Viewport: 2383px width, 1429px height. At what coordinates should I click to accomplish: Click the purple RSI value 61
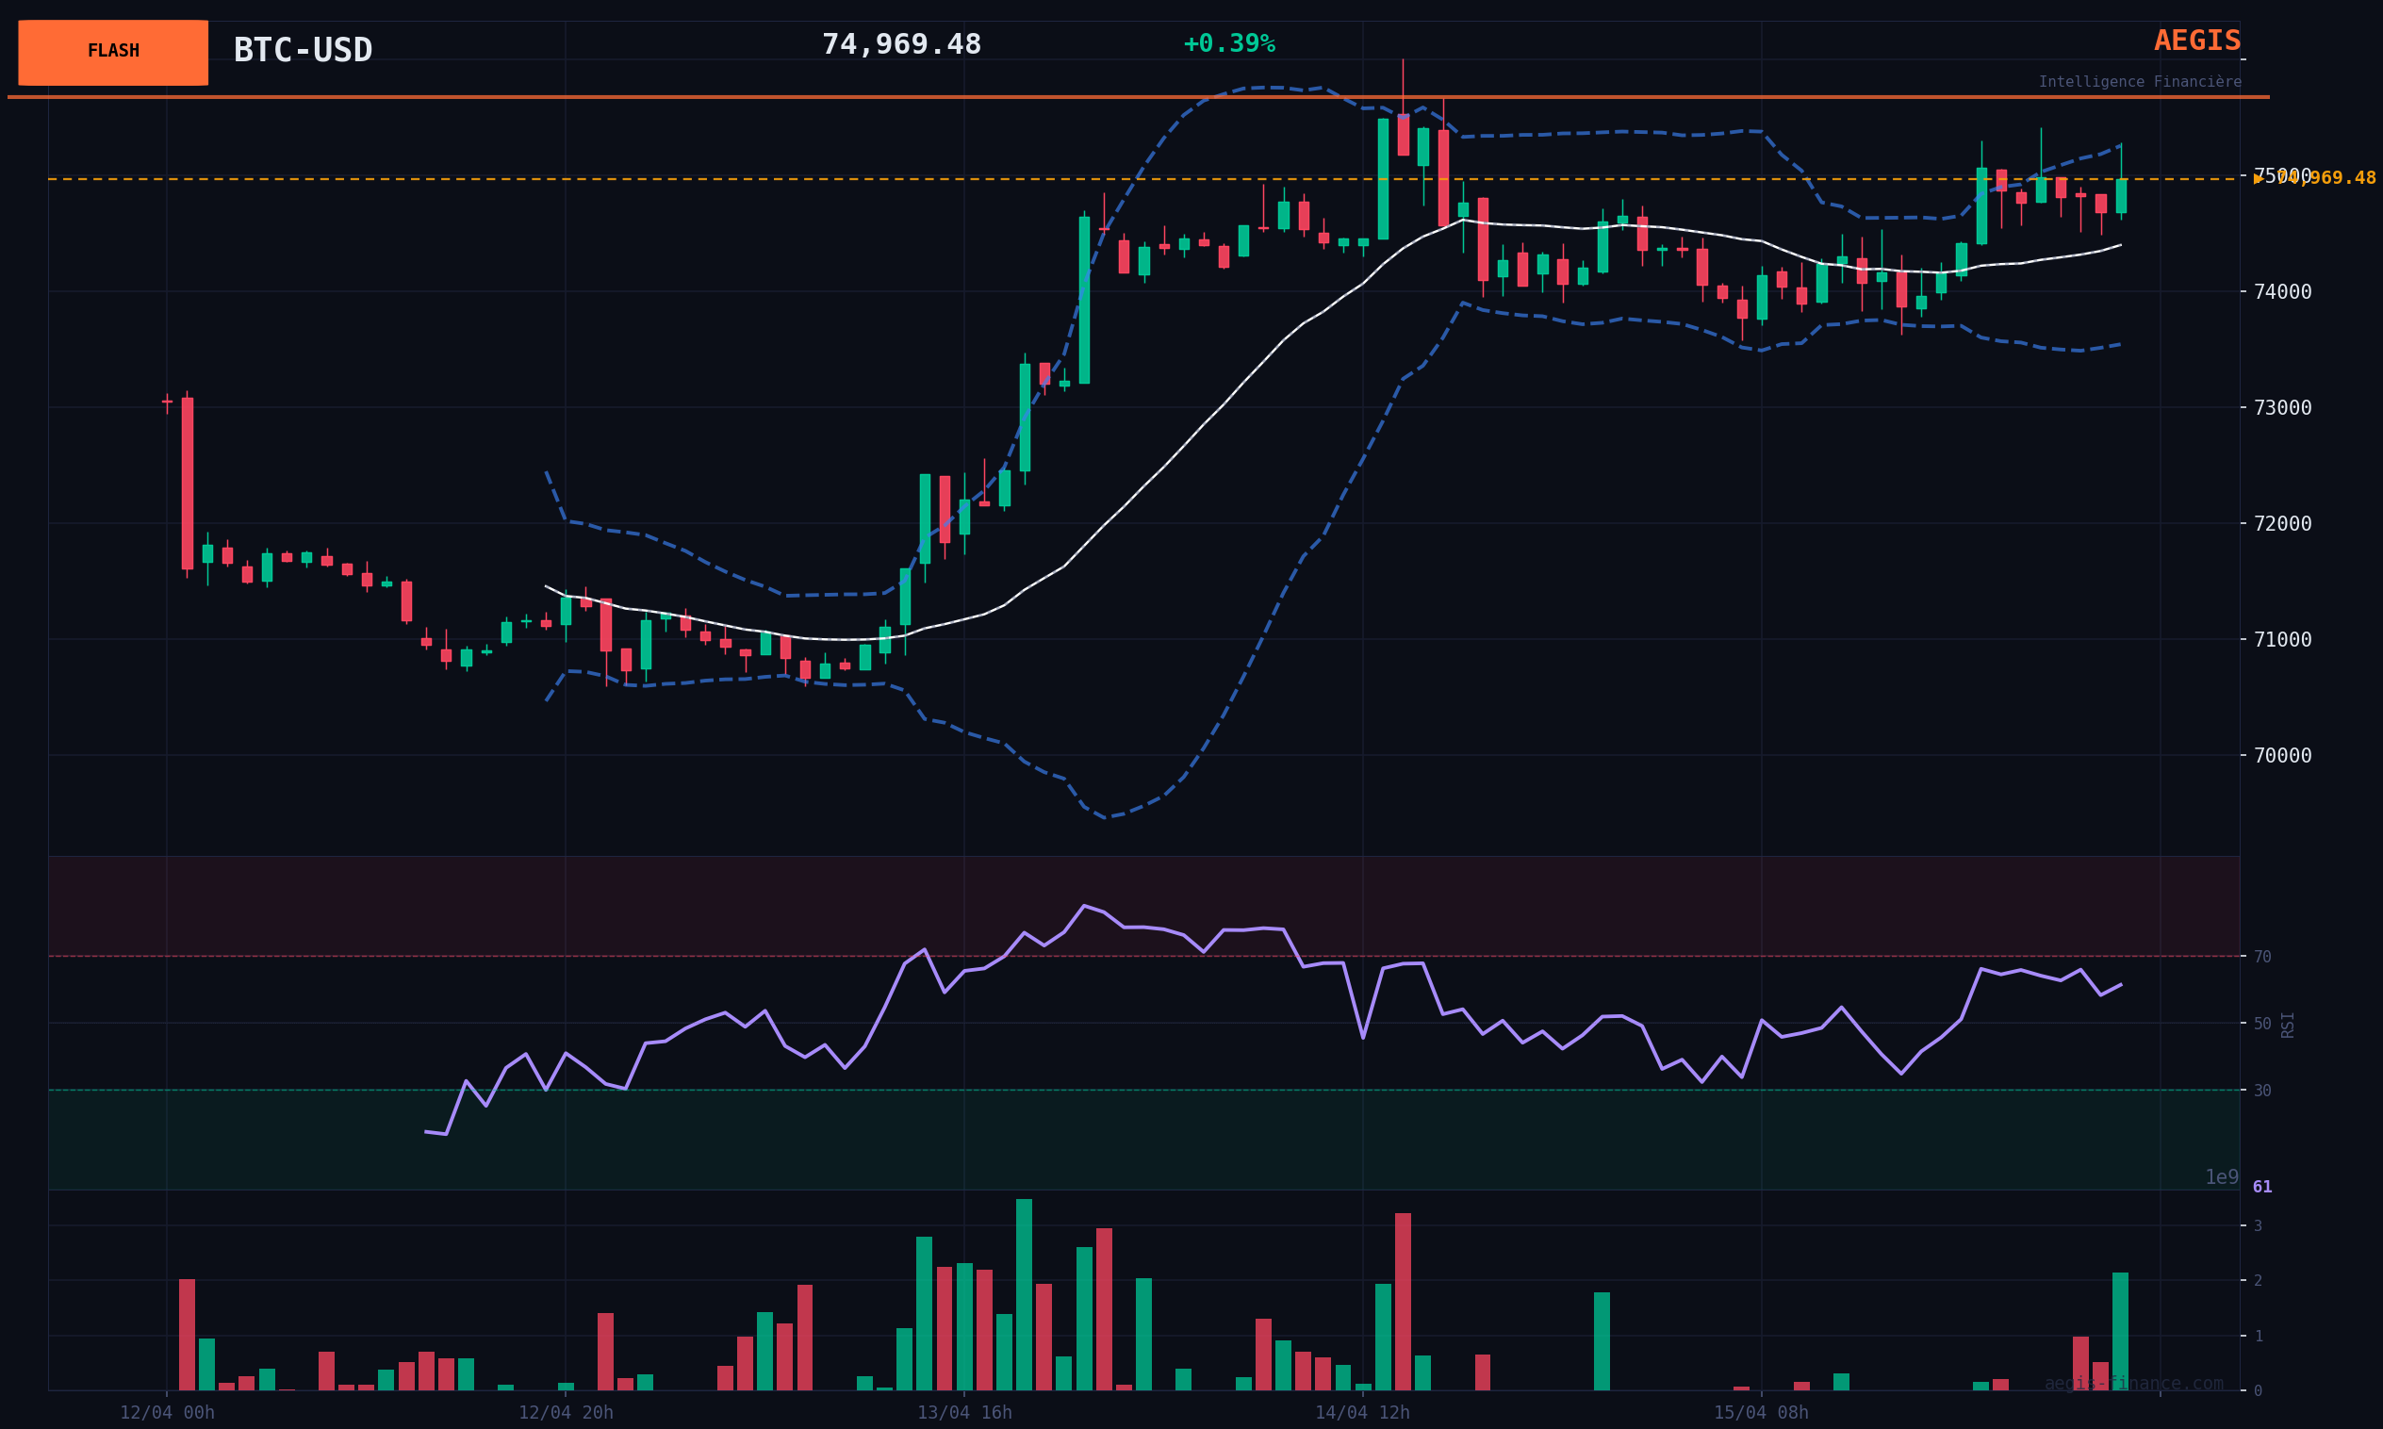tap(2261, 1188)
